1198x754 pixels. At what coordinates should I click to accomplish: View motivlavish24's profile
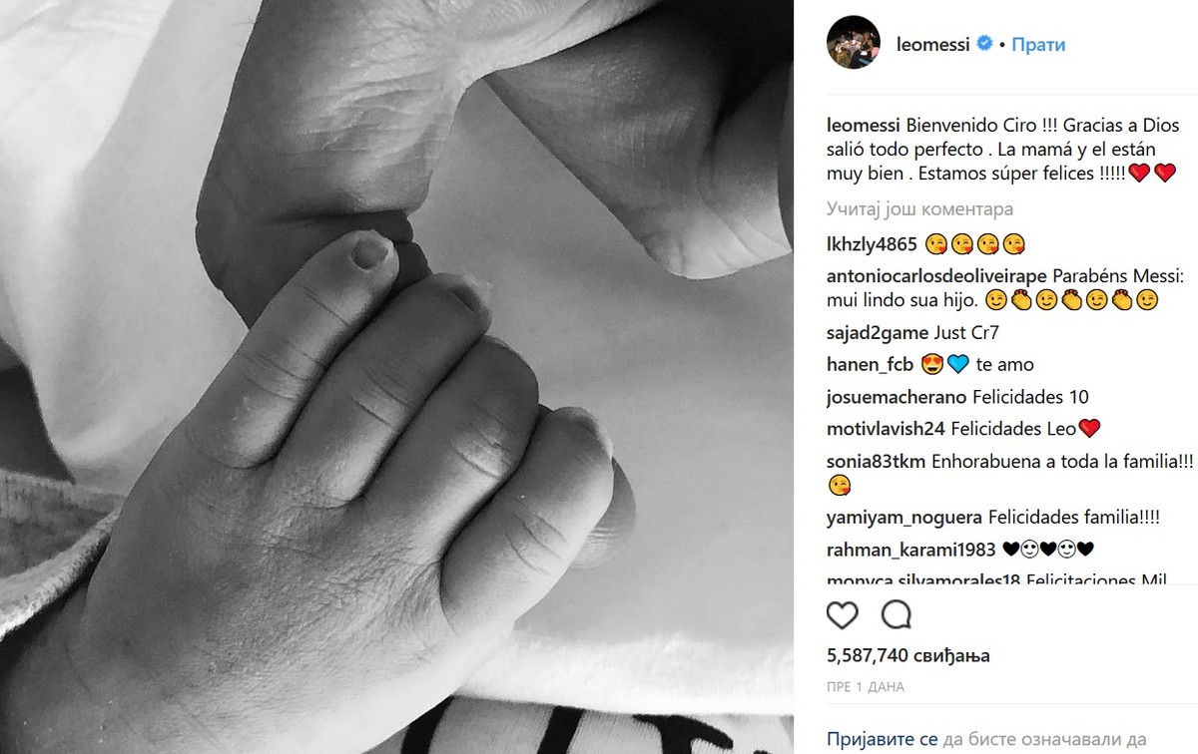click(x=887, y=429)
